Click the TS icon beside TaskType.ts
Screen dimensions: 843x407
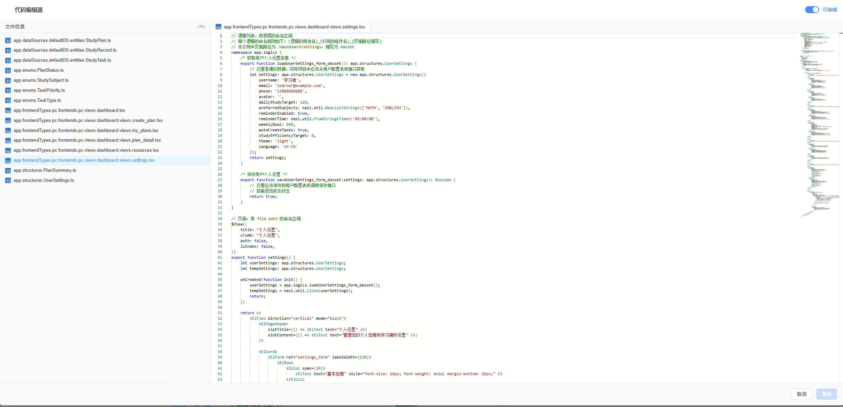[8, 101]
